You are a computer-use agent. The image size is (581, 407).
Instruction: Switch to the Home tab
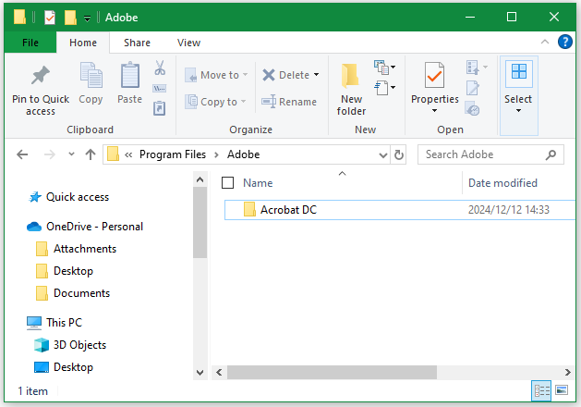click(83, 43)
